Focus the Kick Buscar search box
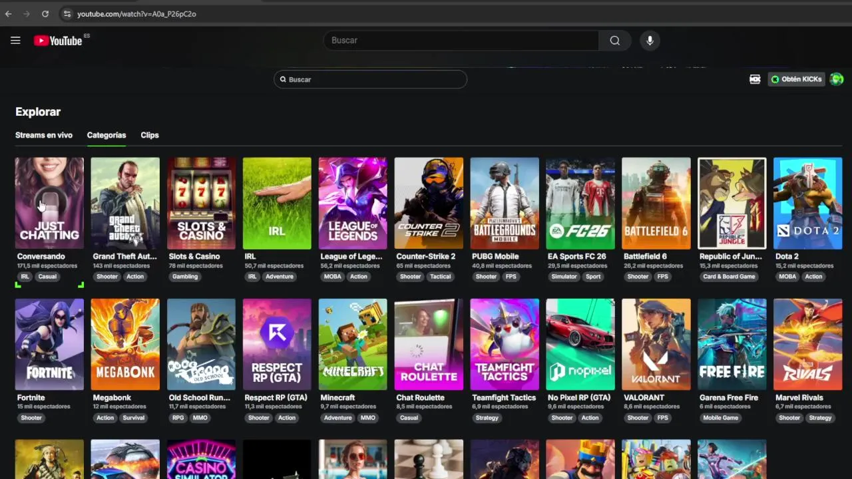Screen dimensions: 852x479 (x=370, y=79)
